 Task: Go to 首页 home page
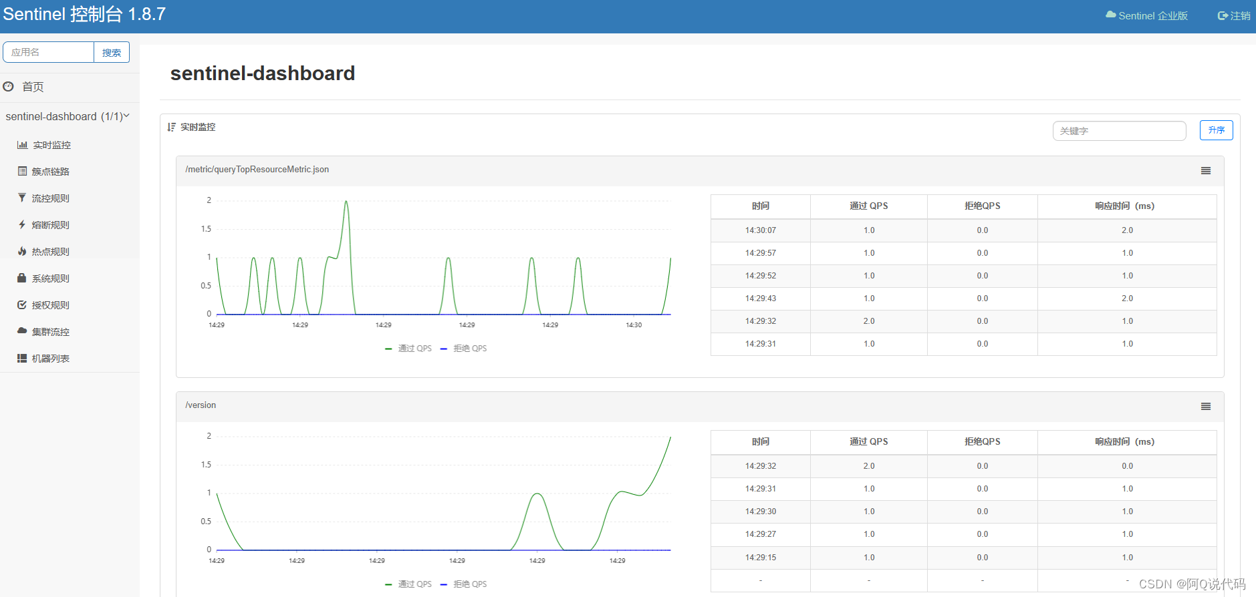click(x=33, y=87)
